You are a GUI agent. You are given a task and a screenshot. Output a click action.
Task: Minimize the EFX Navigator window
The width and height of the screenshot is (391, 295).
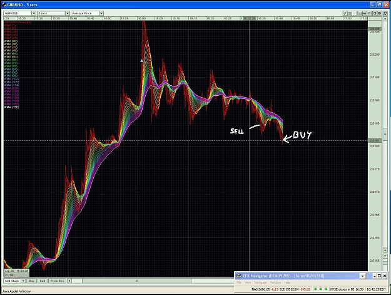[375, 276]
